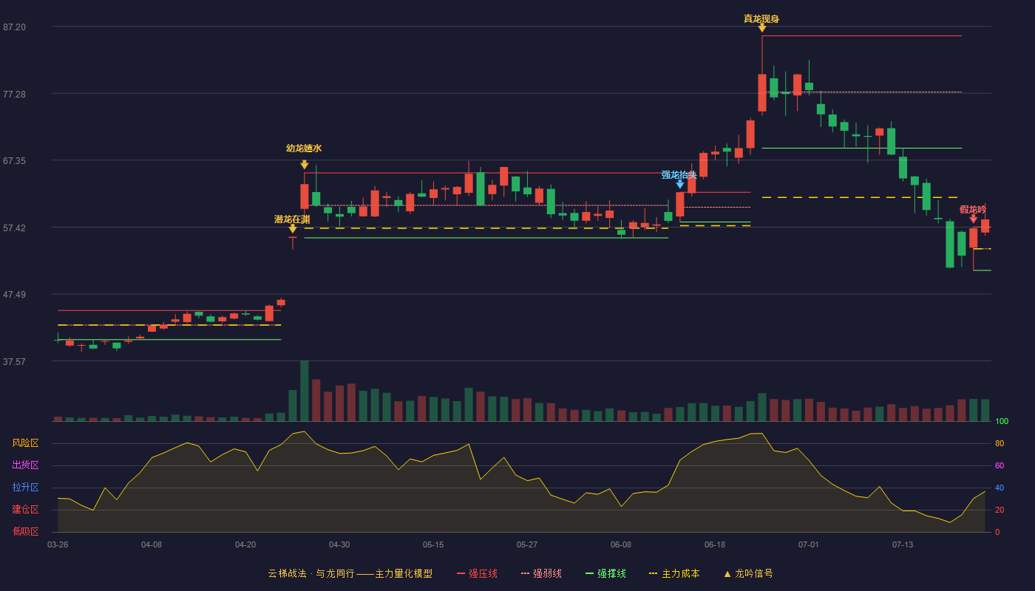Image resolution: width=1035 pixels, height=591 pixels.
Task: Toggle the 云梯战法 · 与龙同行 主力量化模型 legend entry
Action: (350, 573)
